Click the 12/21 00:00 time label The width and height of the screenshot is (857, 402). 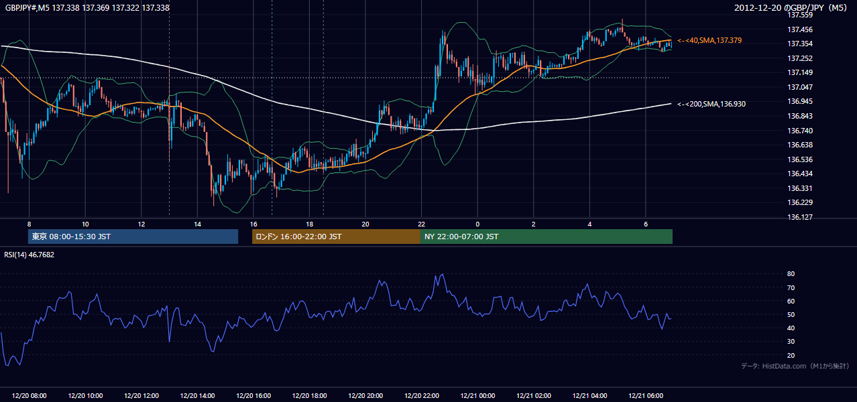pyautogui.click(x=477, y=396)
